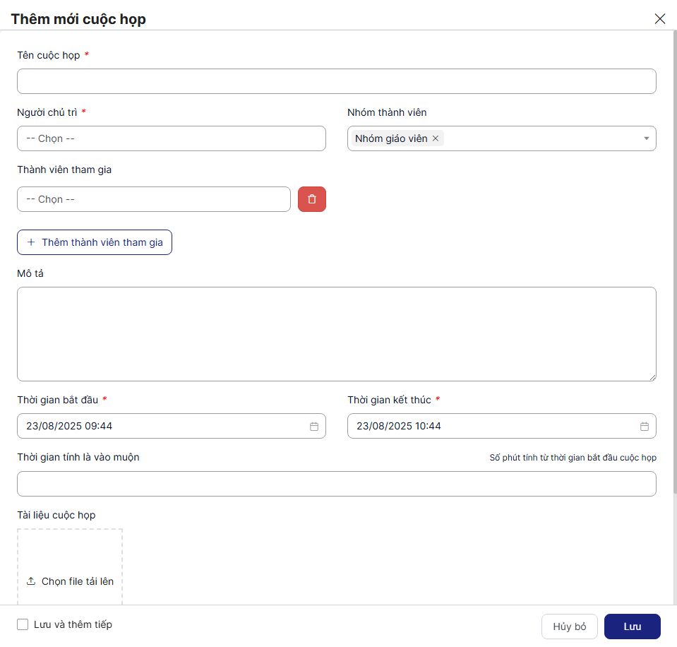Remove the 'Nhóm giáo viên' tag
Screen dimensions: 677x647
(436, 138)
